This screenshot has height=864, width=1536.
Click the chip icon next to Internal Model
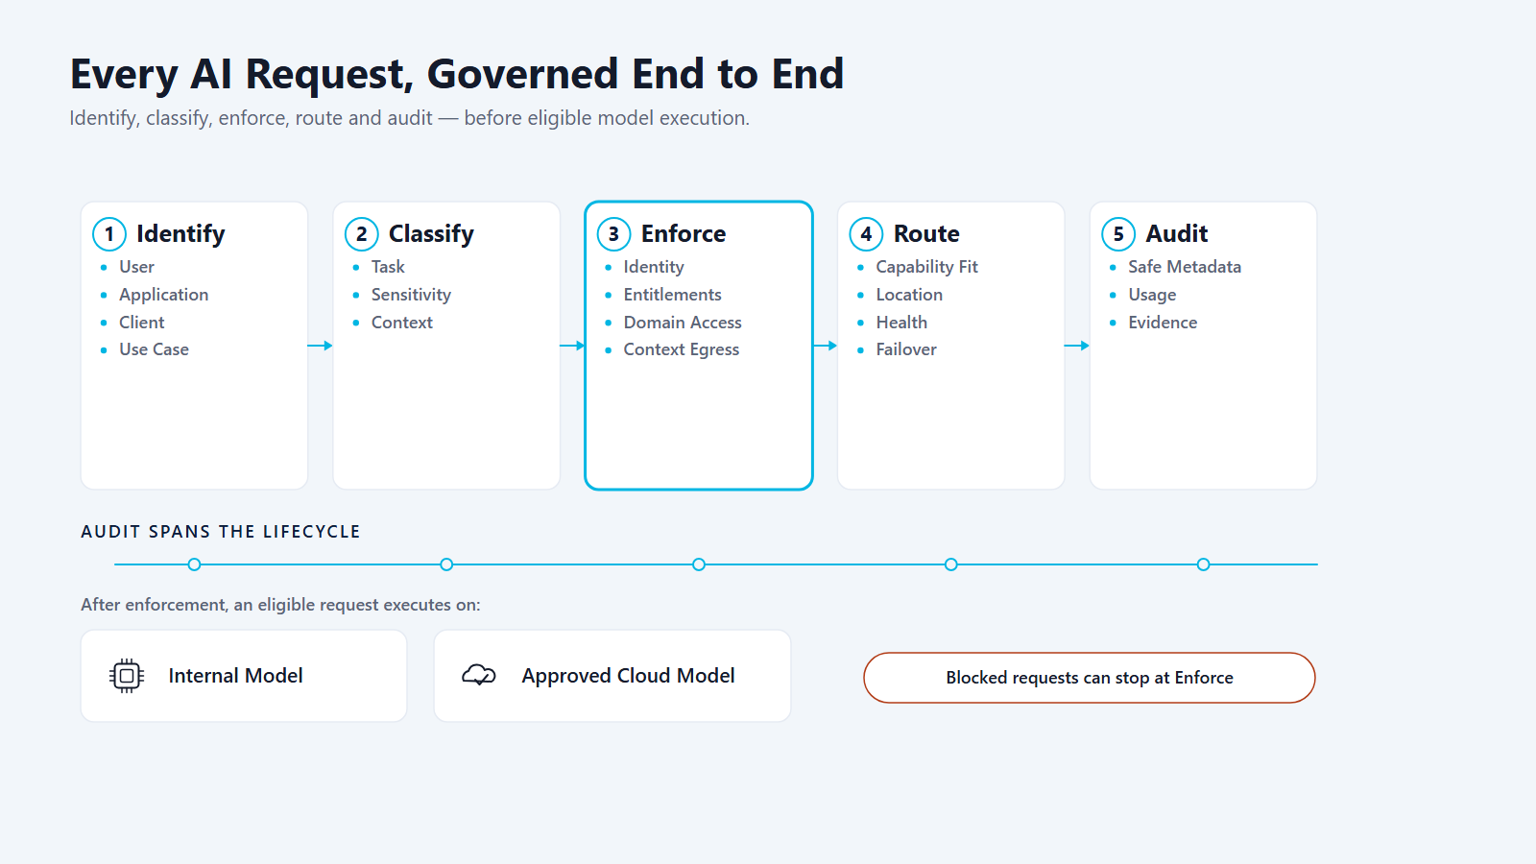pyautogui.click(x=127, y=676)
